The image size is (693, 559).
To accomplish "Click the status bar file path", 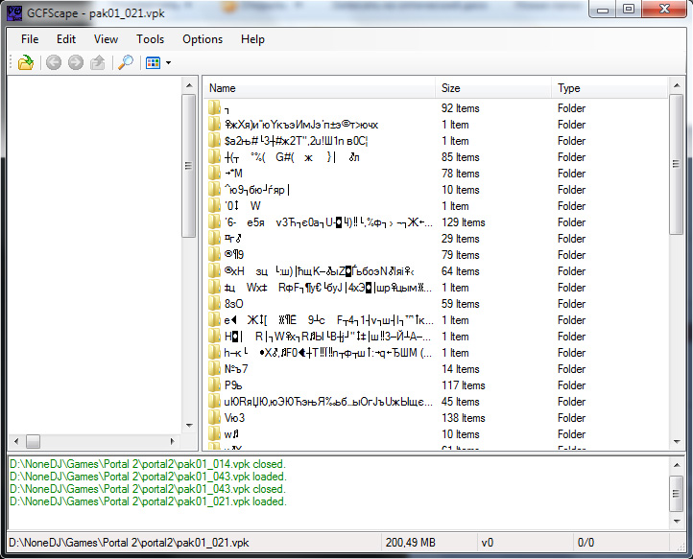I will [x=129, y=543].
